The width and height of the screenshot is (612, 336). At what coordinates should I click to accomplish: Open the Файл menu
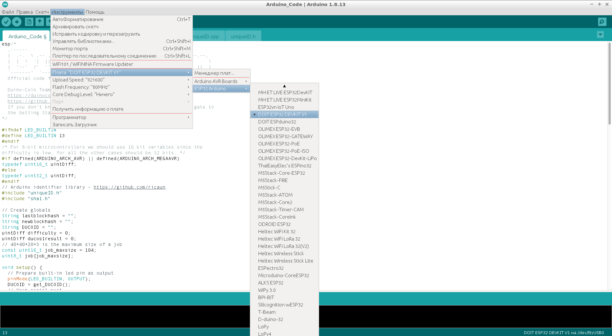click(8, 12)
